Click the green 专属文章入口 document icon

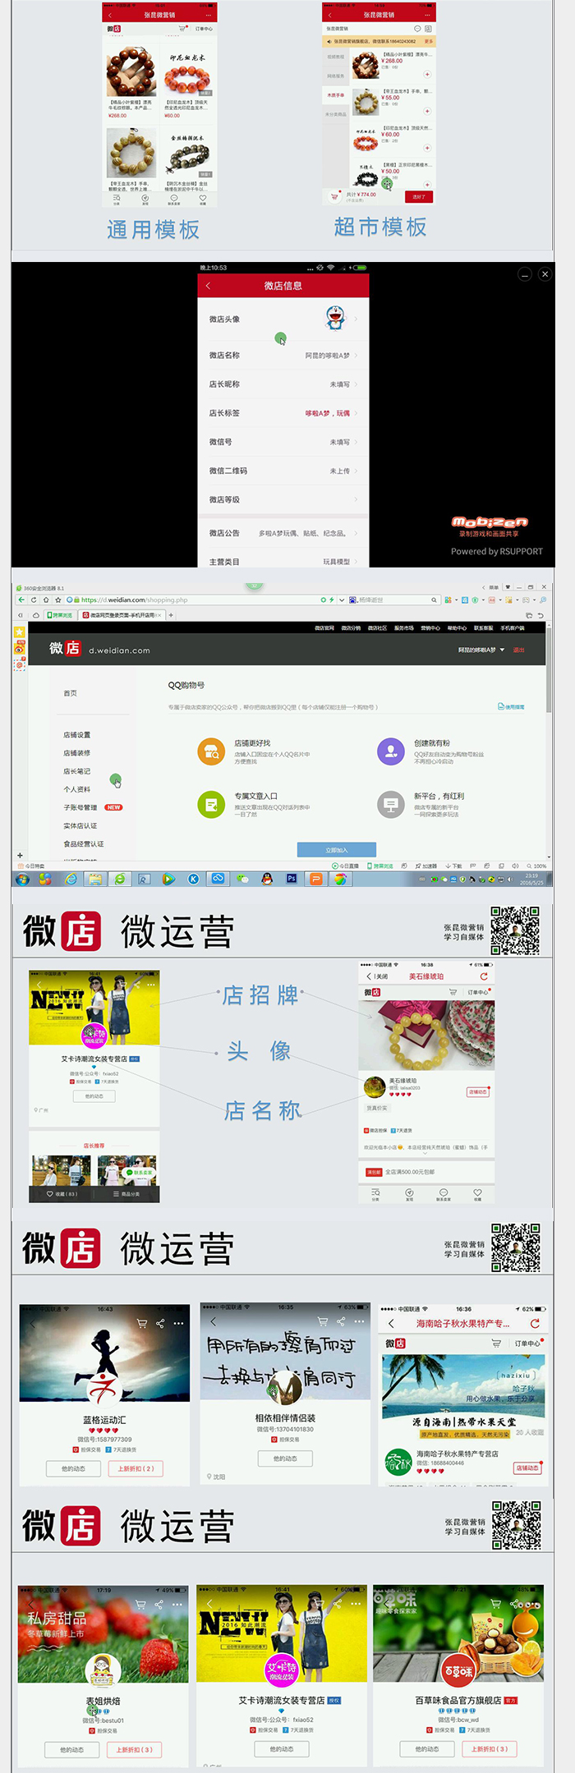[x=211, y=804]
